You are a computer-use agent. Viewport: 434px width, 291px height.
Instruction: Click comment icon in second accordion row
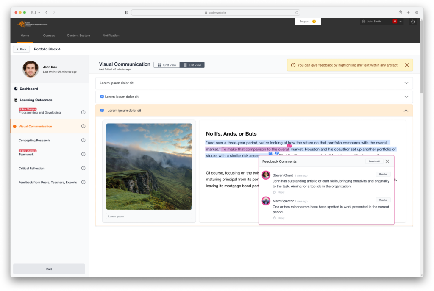(x=102, y=97)
